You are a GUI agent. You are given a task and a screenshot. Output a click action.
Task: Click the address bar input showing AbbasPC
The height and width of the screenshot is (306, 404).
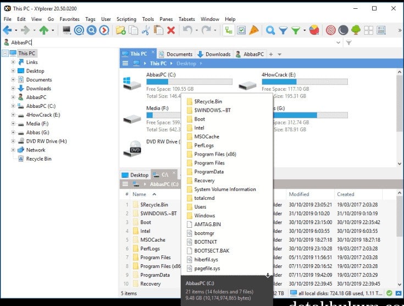click(x=165, y=42)
